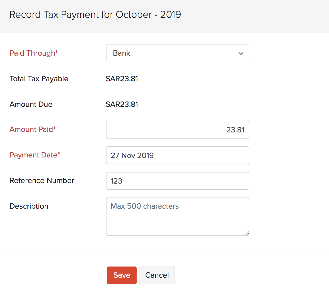Click the Amount Due value SAR23.81
329x291 pixels.
[x=122, y=104]
